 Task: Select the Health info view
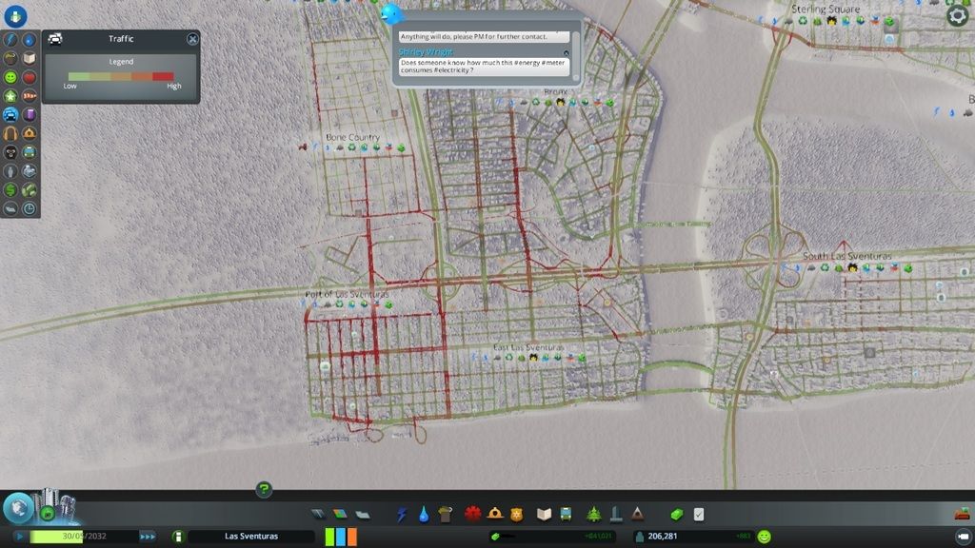coord(30,77)
